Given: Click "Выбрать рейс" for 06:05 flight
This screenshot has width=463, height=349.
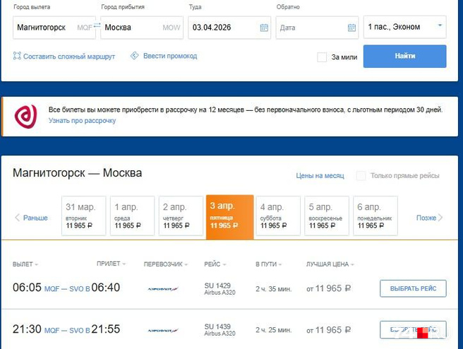Looking at the screenshot, I should (x=413, y=288).
